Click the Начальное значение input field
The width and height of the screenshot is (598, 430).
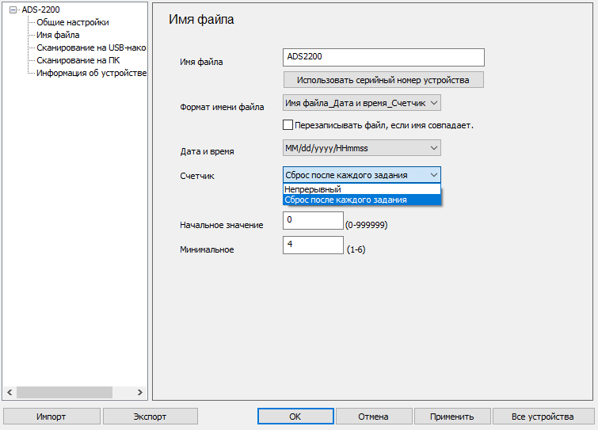click(312, 220)
